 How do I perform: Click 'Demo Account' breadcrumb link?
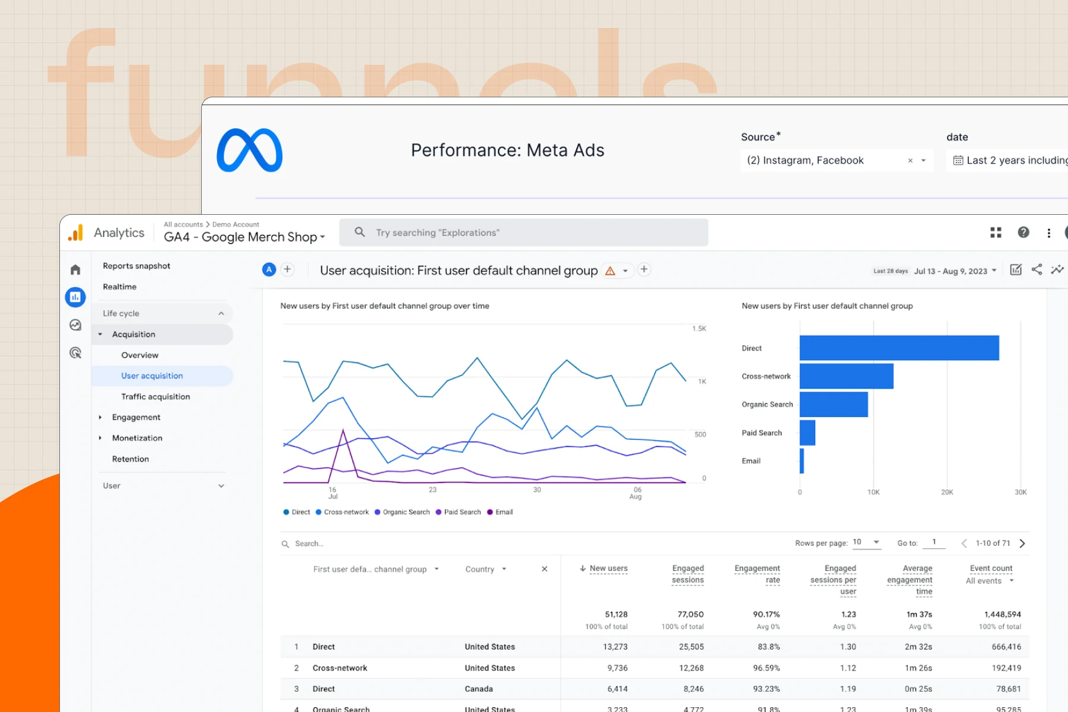pos(236,225)
